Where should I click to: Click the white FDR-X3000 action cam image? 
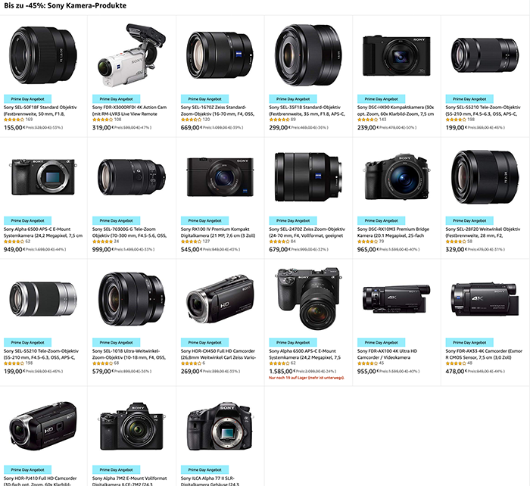[x=132, y=55]
